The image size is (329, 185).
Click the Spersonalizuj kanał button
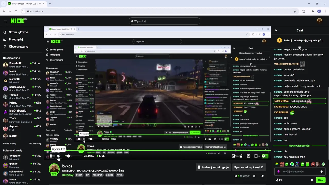[249, 167]
